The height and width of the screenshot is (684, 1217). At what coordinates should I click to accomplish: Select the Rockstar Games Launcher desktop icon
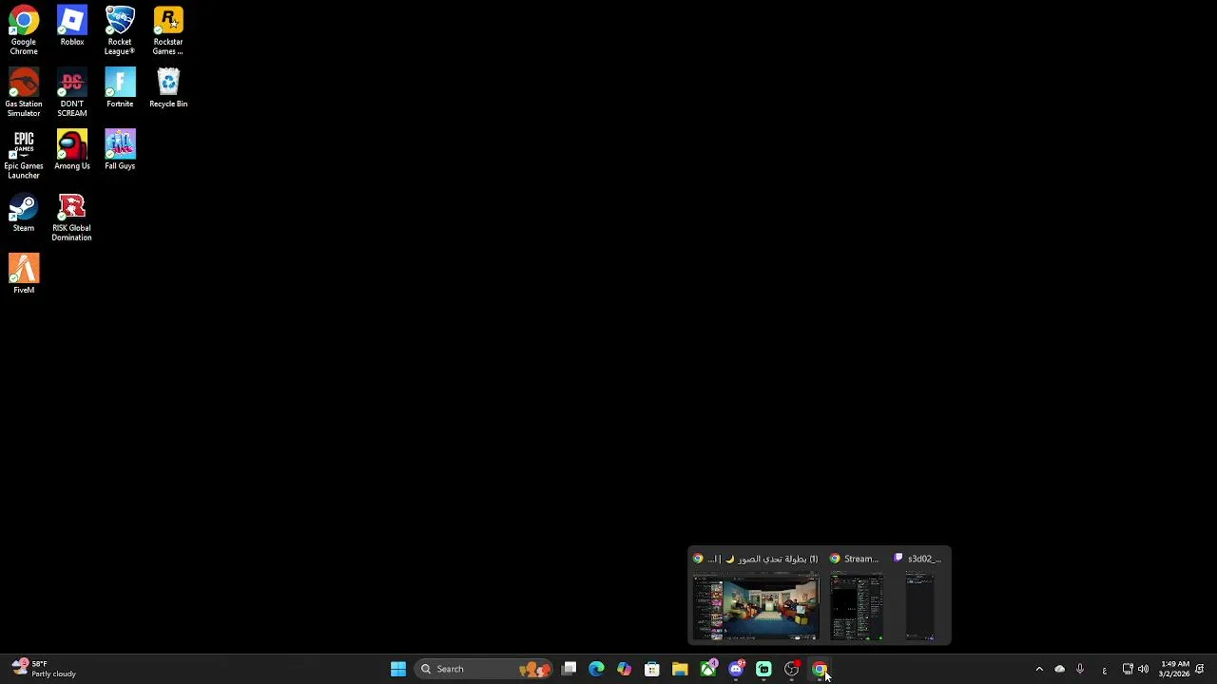click(168, 30)
